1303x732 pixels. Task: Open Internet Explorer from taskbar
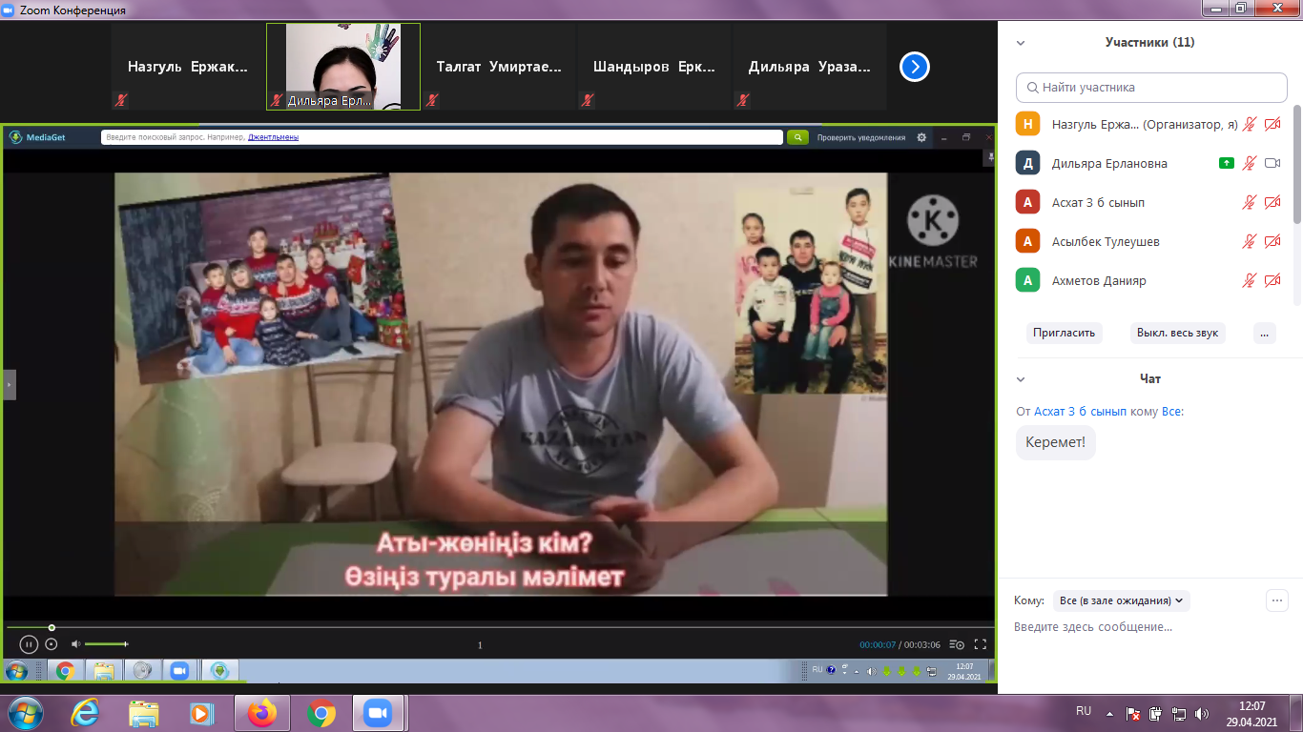click(85, 713)
